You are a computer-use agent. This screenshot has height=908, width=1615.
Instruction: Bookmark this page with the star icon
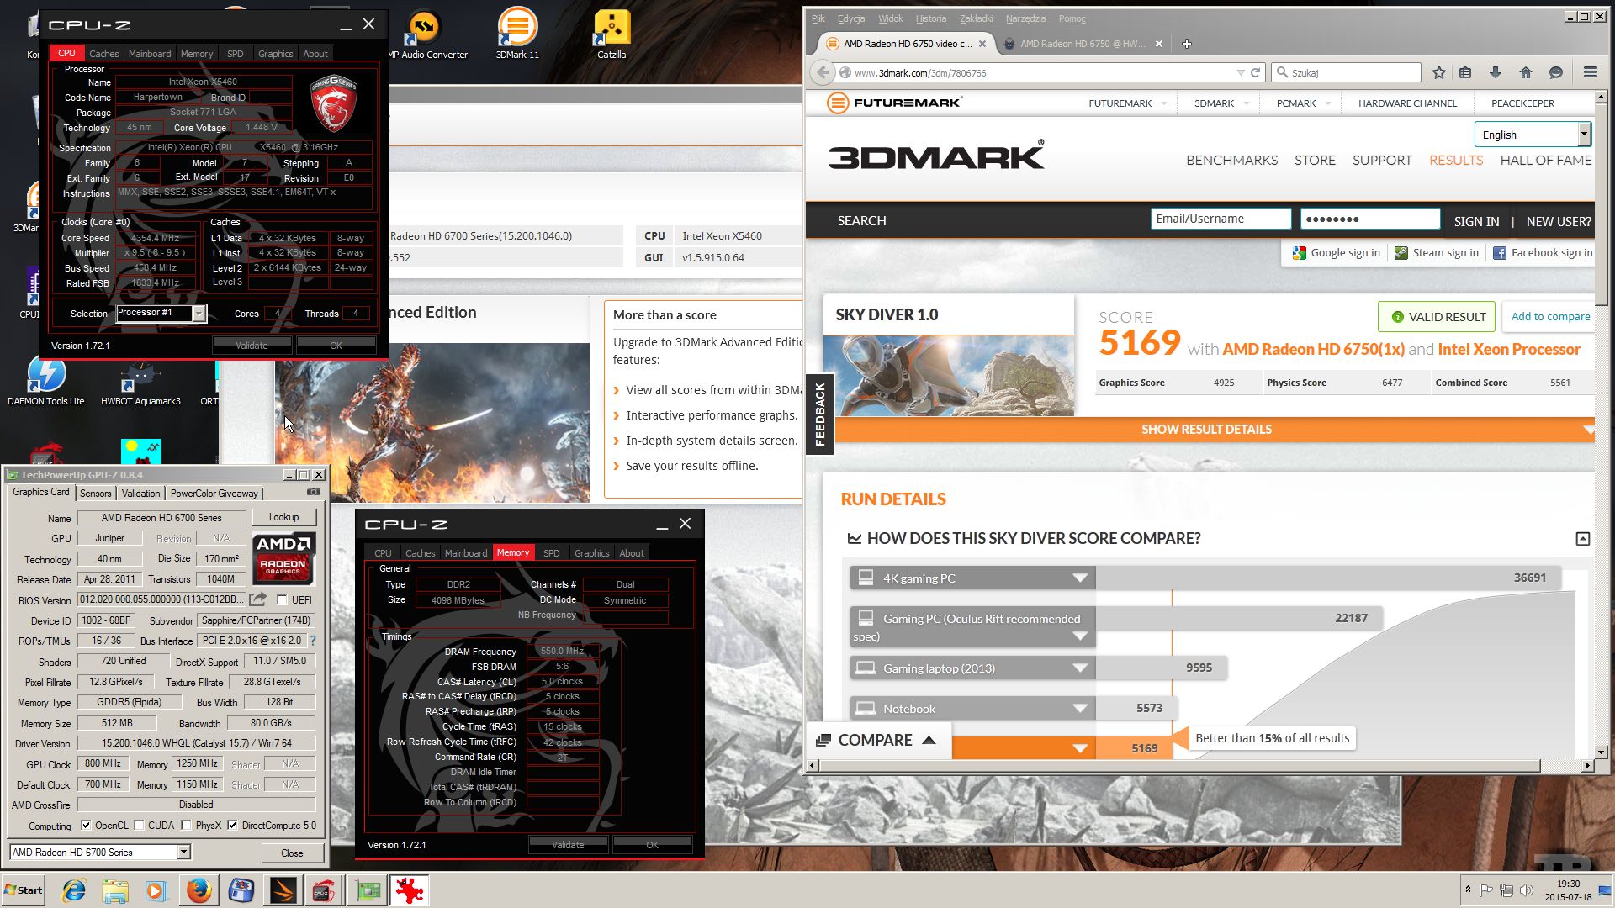[x=1439, y=72]
